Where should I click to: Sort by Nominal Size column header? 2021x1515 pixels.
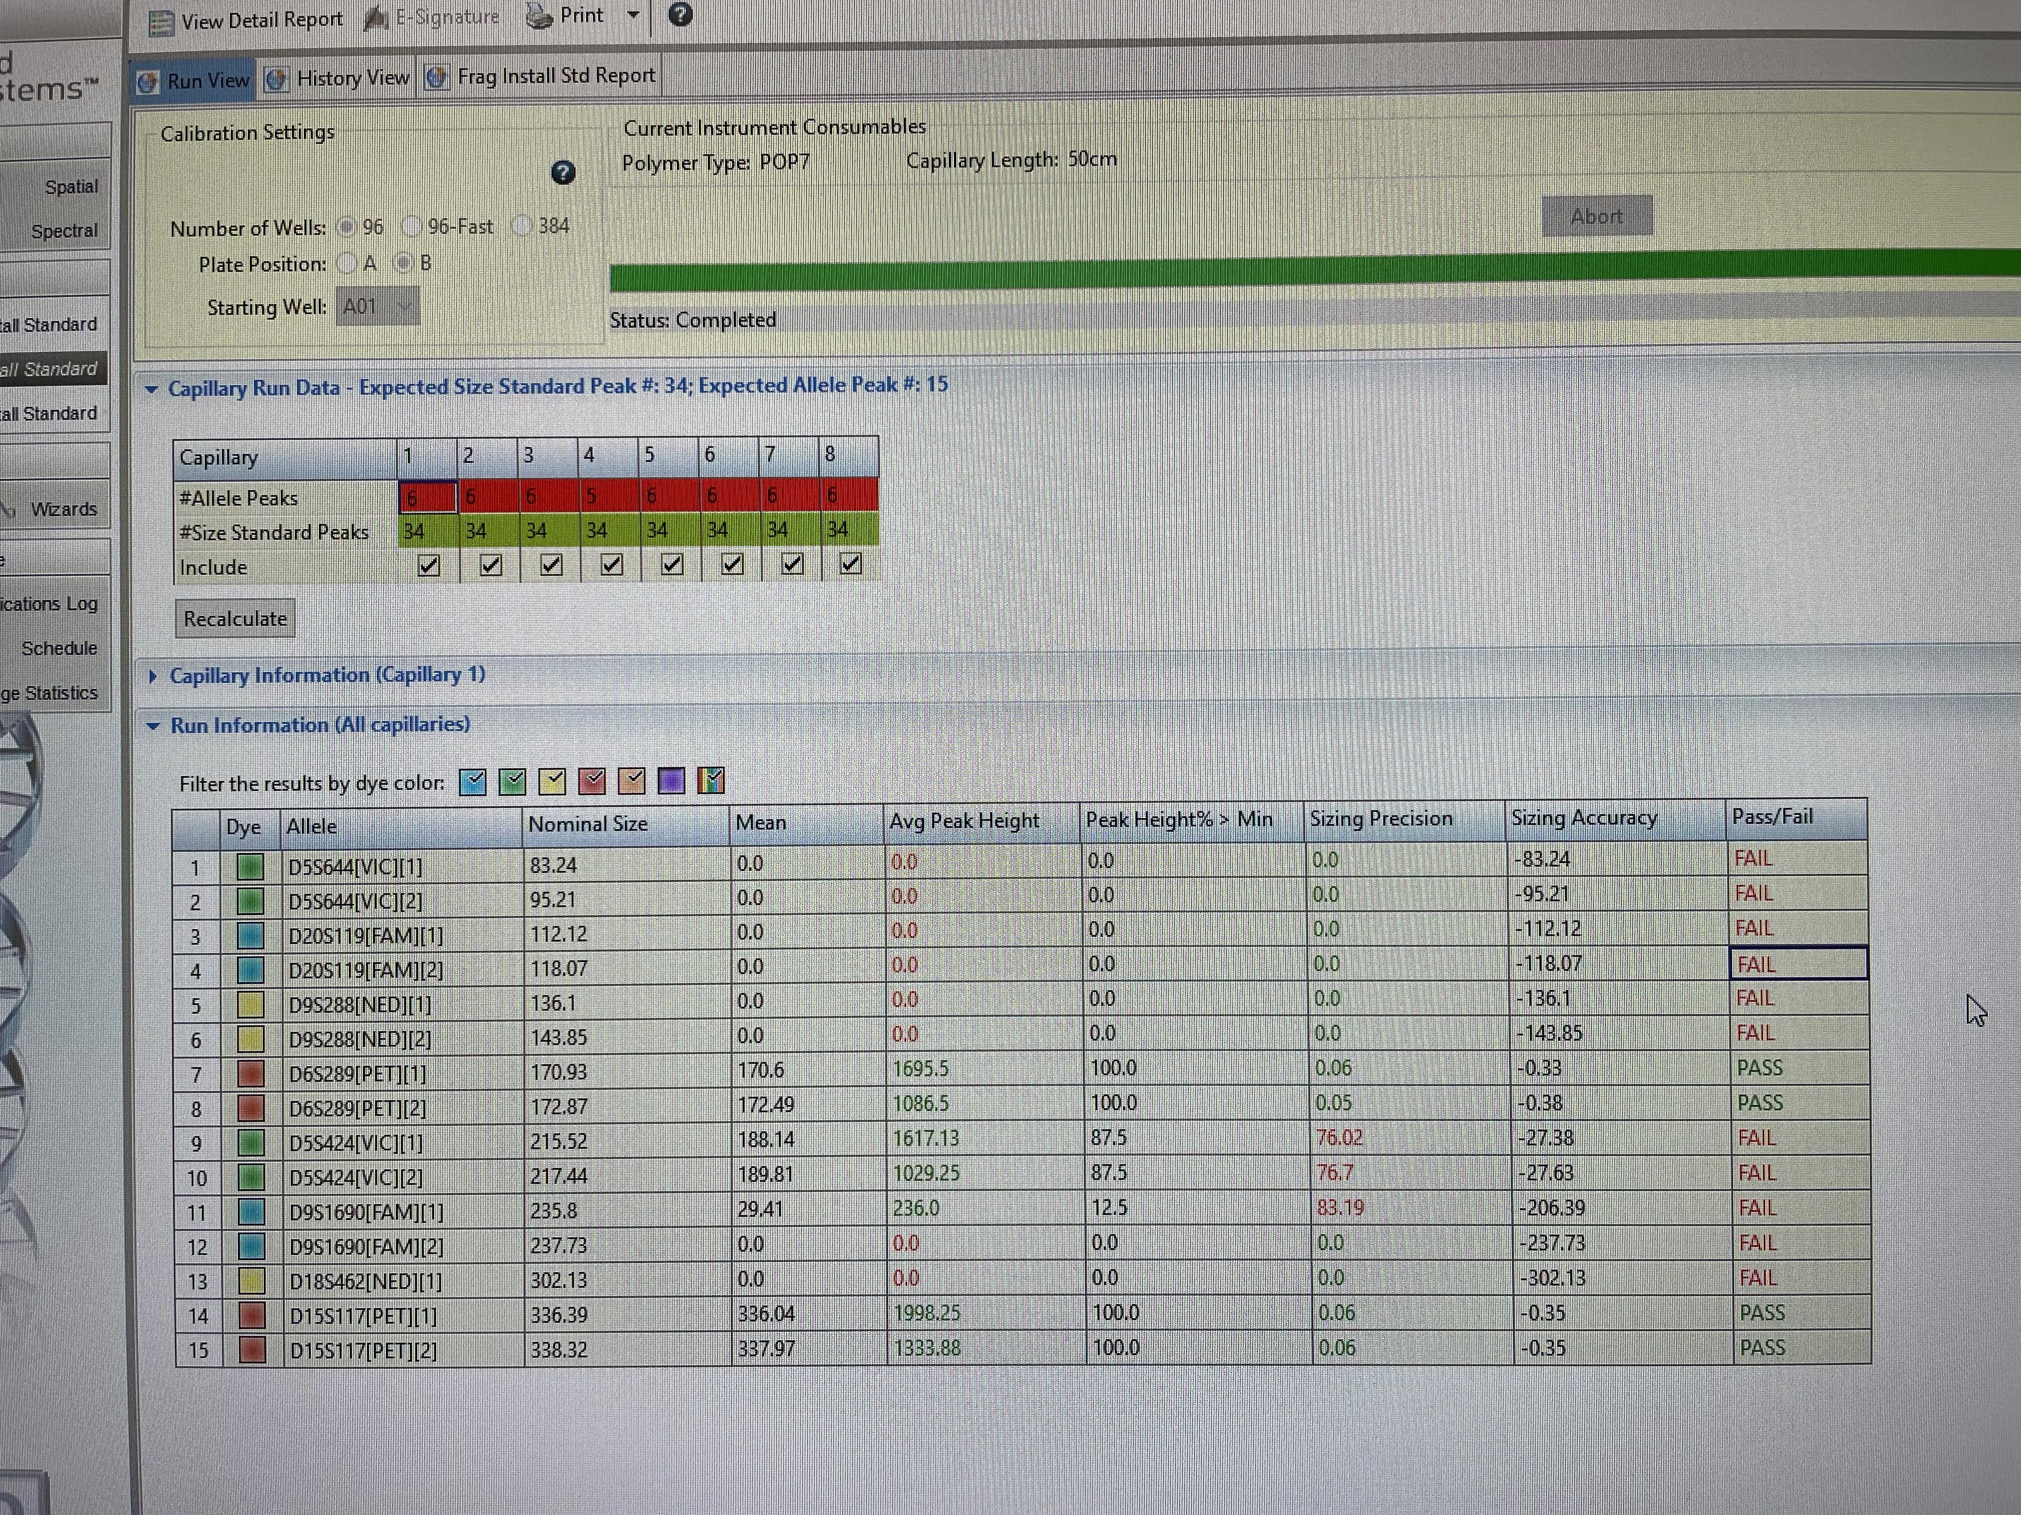point(626,825)
